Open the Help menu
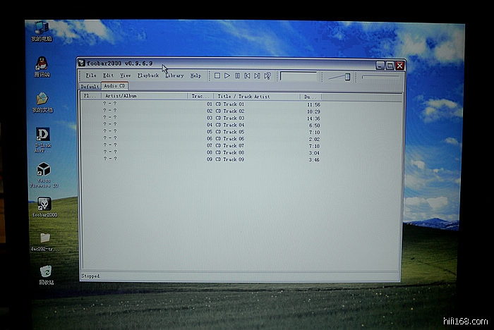Screen dimensions: 494x330 (x=195, y=75)
